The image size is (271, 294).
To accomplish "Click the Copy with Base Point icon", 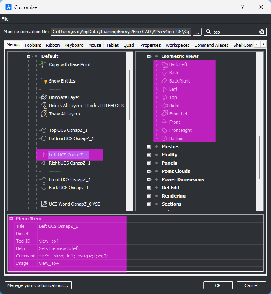I will pyautogui.click(x=44, y=64).
